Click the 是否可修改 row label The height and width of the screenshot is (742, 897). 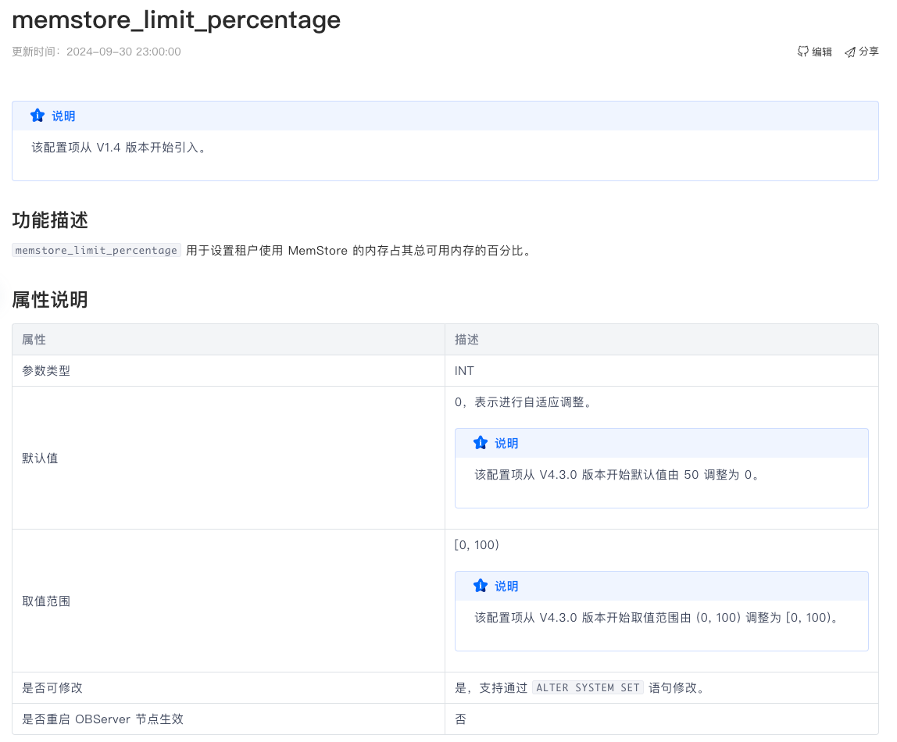click(52, 687)
